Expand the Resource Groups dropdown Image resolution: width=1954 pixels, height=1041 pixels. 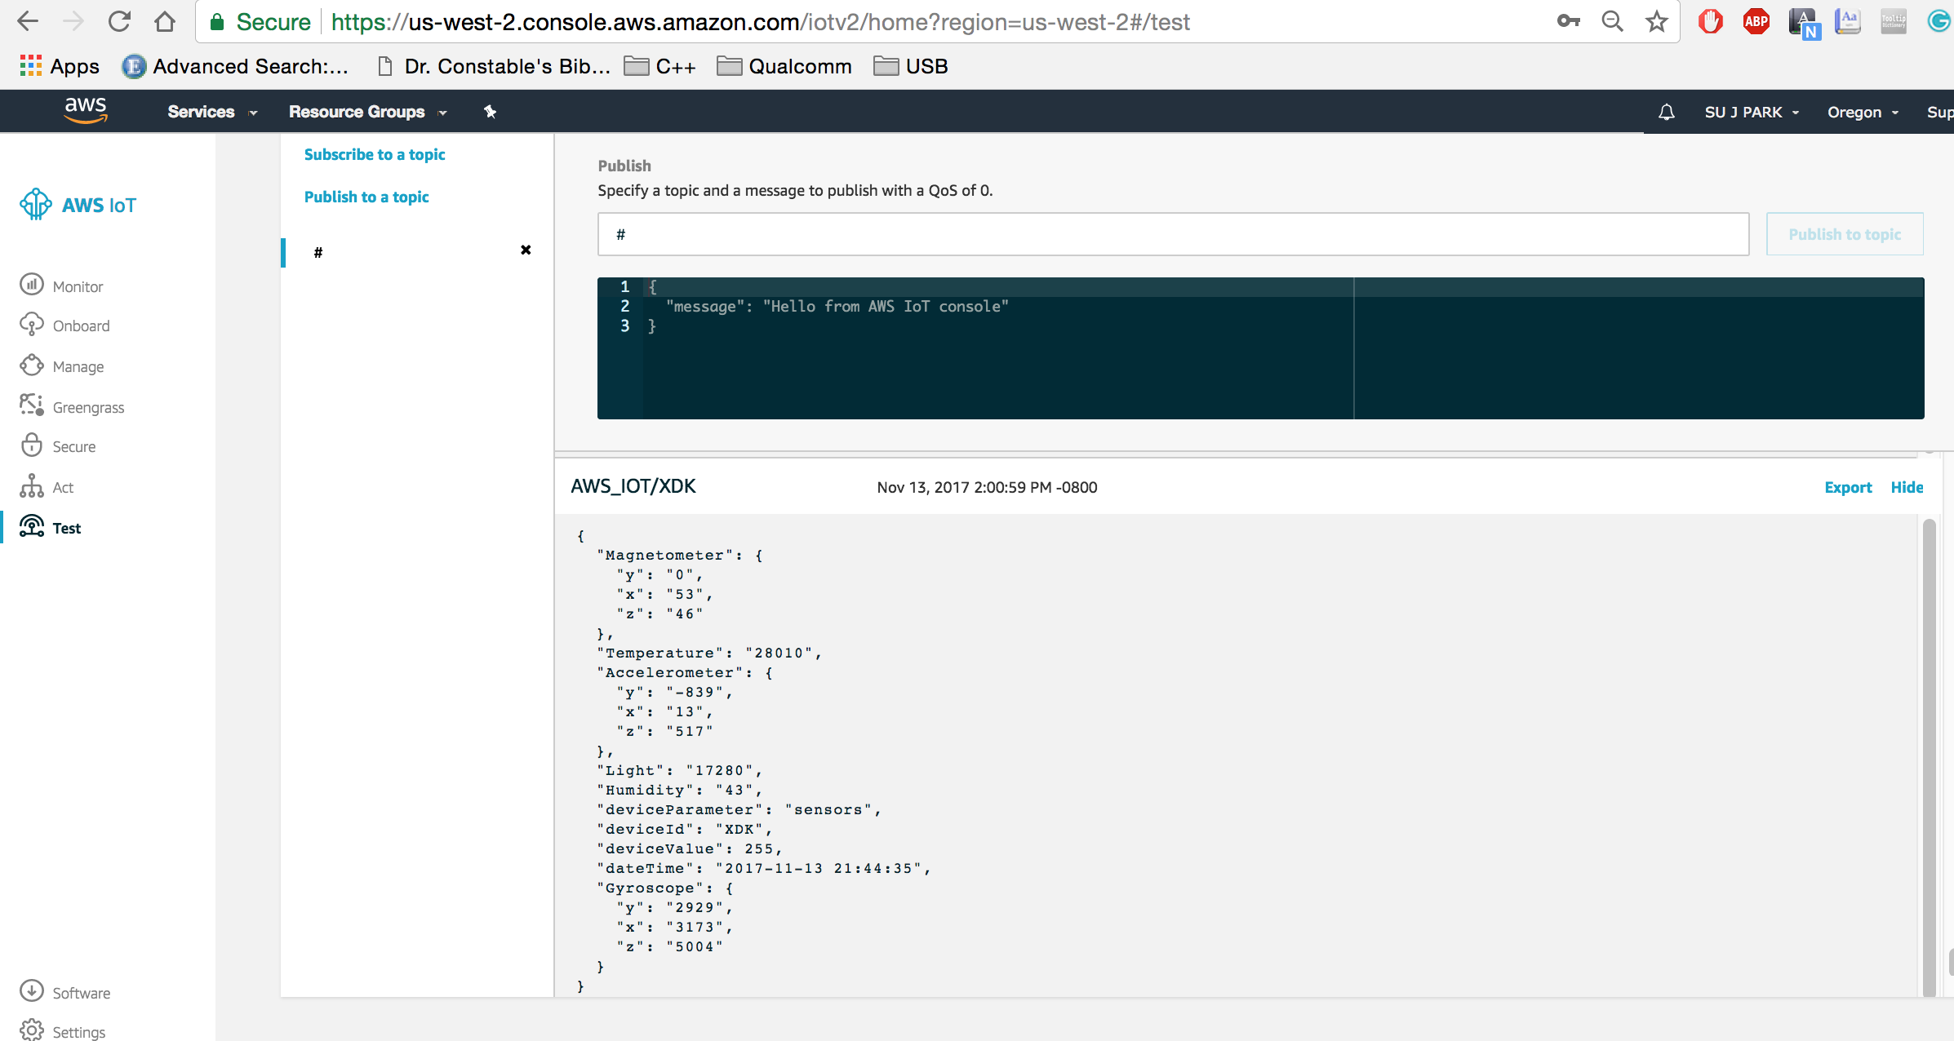(x=367, y=112)
